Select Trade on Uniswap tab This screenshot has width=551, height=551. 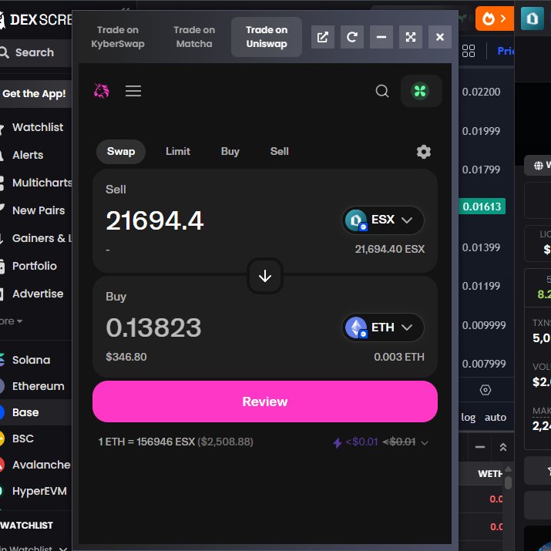[x=267, y=37]
